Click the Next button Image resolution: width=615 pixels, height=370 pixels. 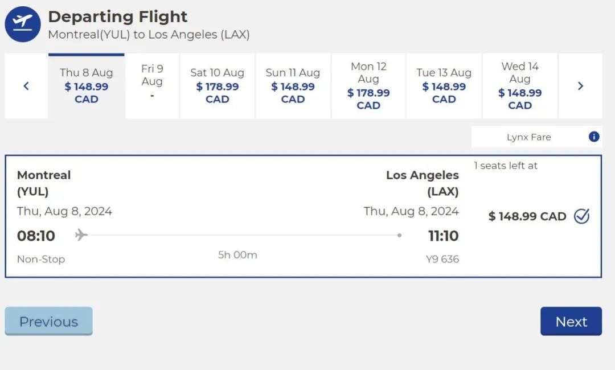[571, 321]
